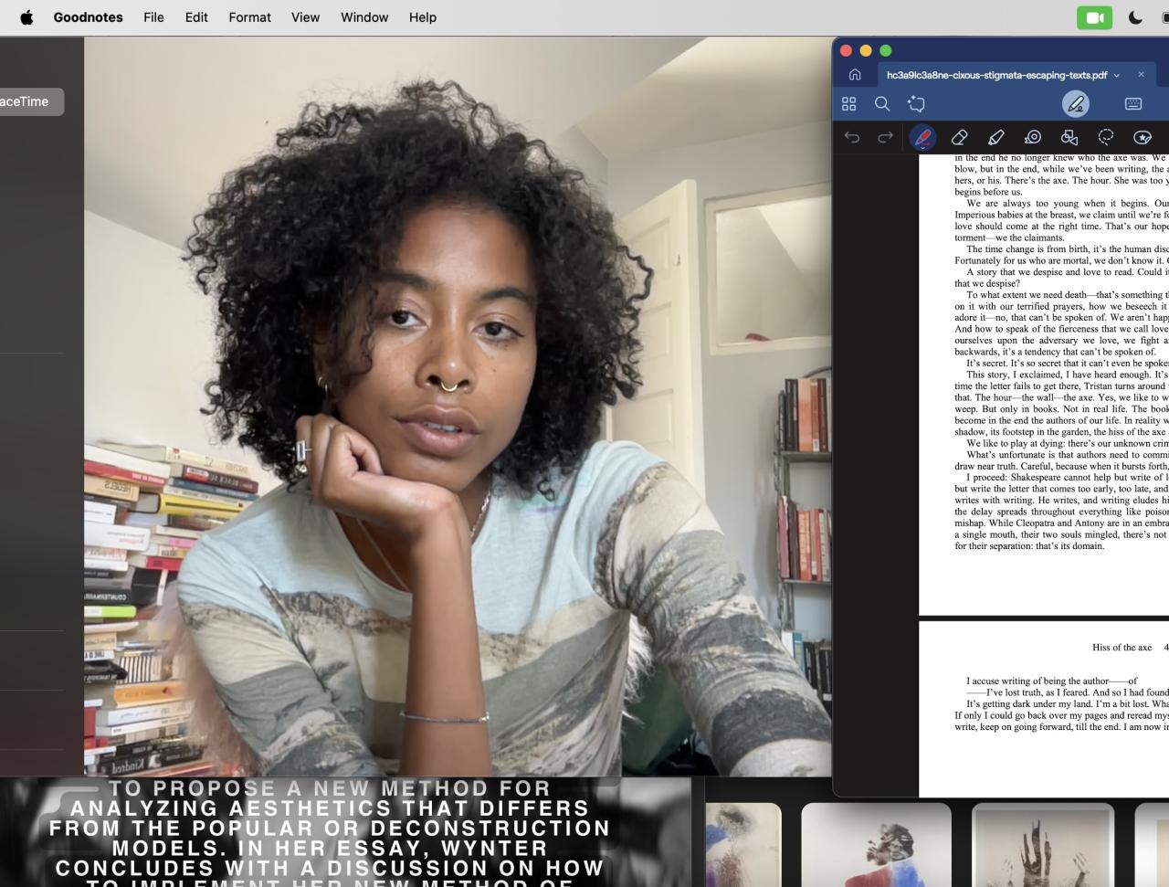Viewport: 1169px width, 887px height.
Task: Open document search with magnifier icon
Action: tap(882, 104)
